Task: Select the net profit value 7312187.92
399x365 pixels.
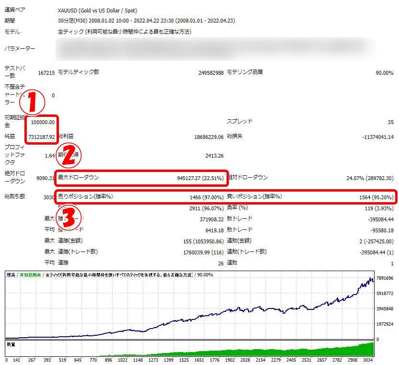Action: click(x=43, y=136)
